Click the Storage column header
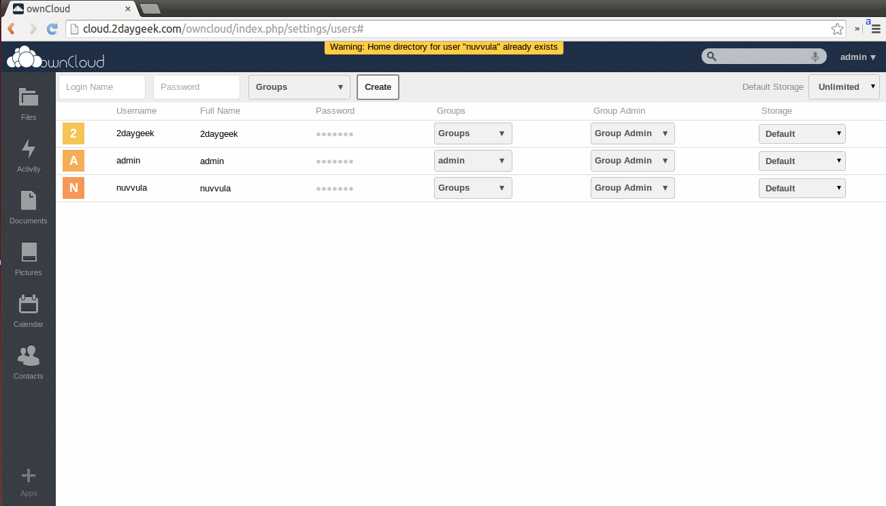This screenshot has height=506, width=886. (x=776, y=111)
